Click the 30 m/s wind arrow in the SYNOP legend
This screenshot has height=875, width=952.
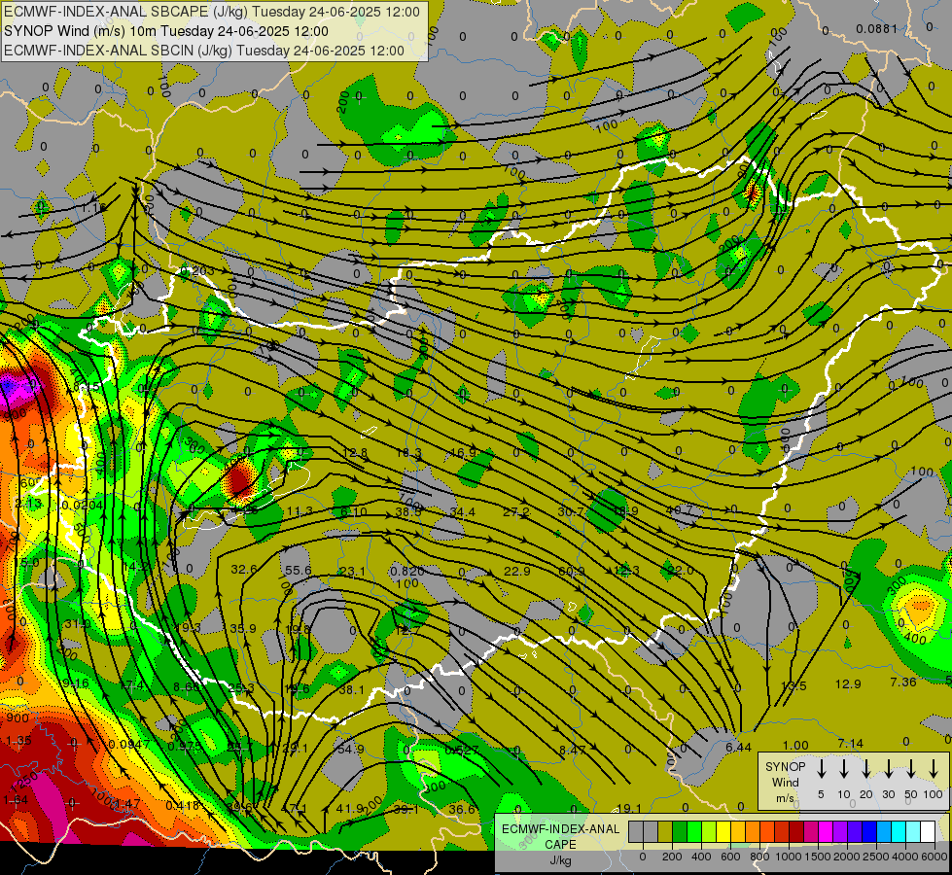888,769
